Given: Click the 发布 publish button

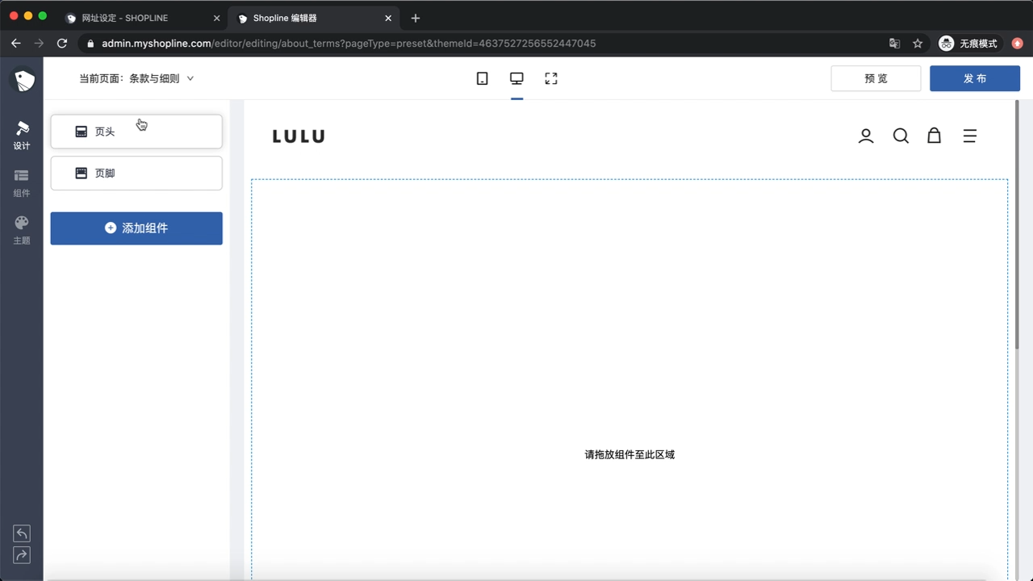Looking at the screenshot, I should click(975, 78).
